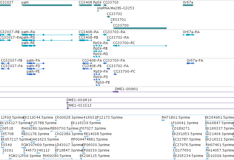This screenshot has width=234, height=160.
Task: Click the RpS9-RB transcript label
Action: point(100,48)
